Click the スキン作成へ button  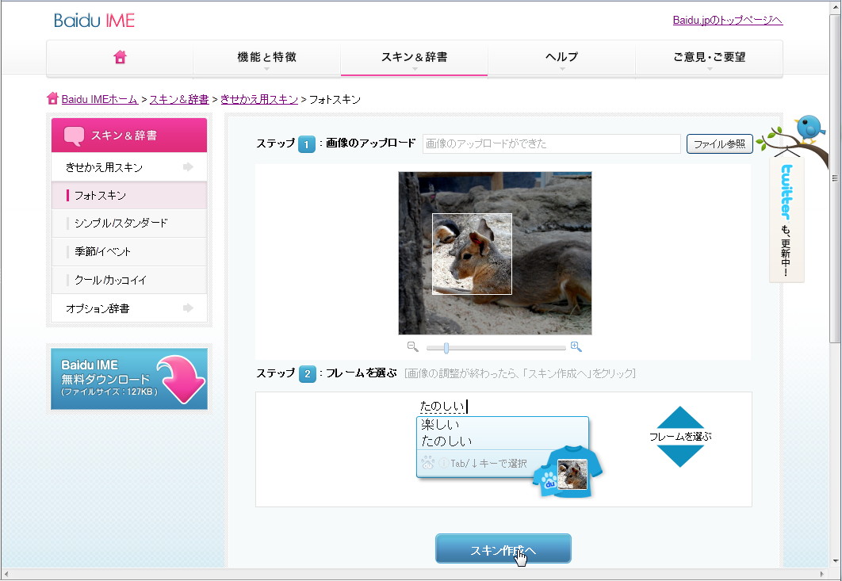tap(503, 548)
